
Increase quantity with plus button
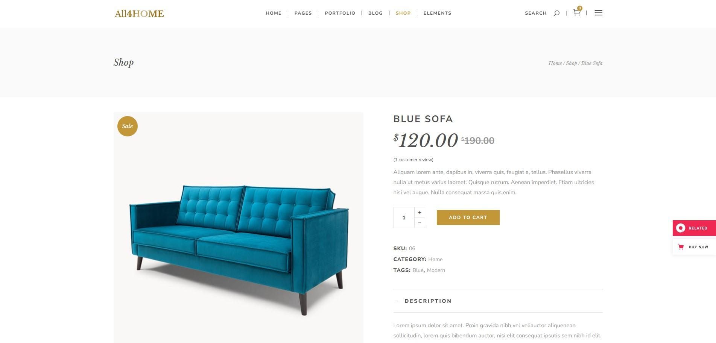420,212
